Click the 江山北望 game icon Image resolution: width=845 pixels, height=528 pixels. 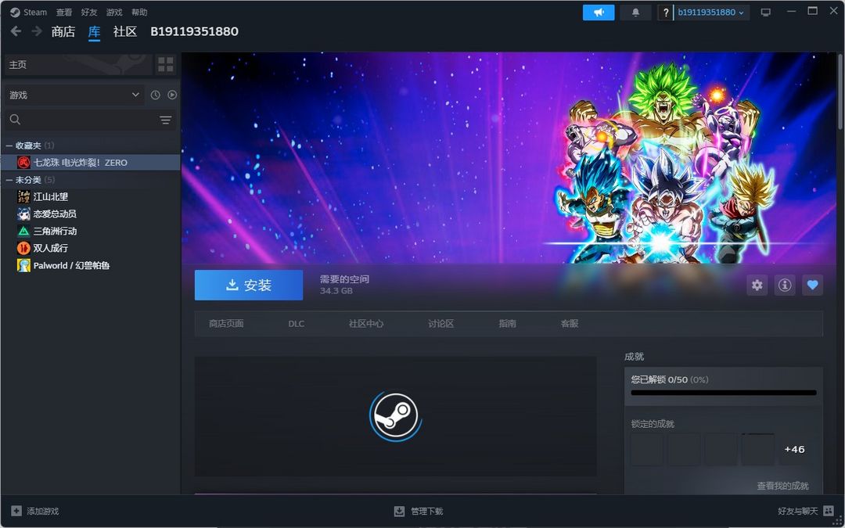23,196
